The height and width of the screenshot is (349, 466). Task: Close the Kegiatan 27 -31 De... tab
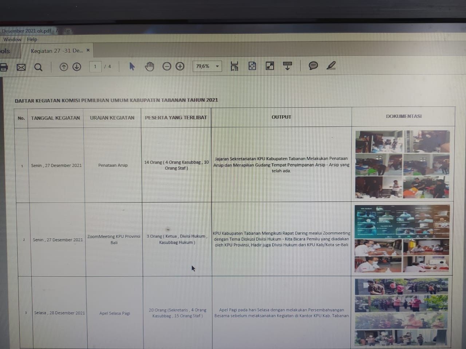pos(88,50)
